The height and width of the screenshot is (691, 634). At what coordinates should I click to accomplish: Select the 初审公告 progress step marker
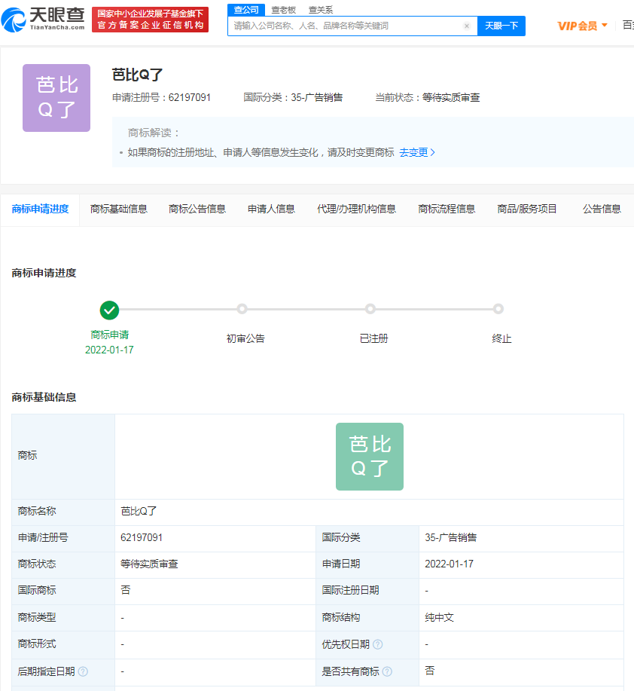242,309
